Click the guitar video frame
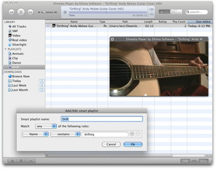The width and height of the screenshot is (216, 171). [x=159, y=69]
